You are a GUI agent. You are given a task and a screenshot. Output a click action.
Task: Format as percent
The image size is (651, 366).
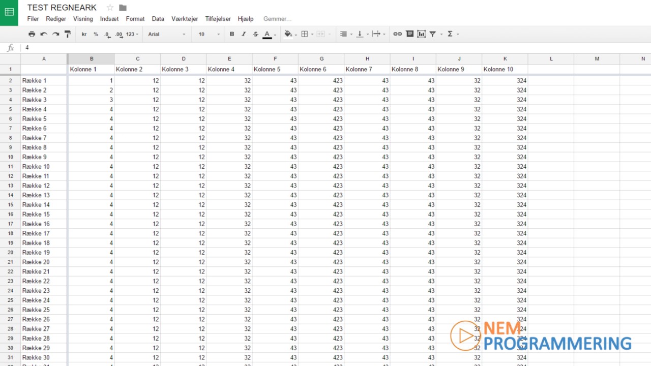point(96,34)
